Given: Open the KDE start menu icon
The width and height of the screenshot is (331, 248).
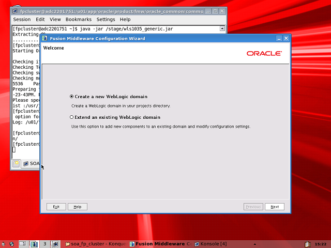Looking at the screenshot, I should (x=3, y=244).
